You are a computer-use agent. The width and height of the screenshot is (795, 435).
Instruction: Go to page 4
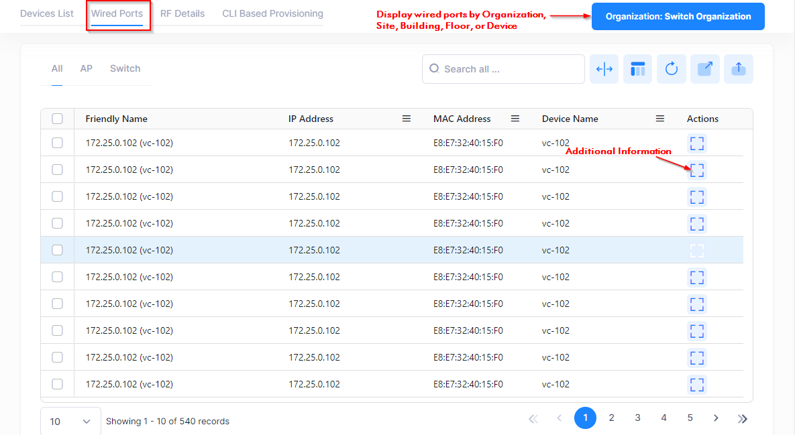(x=664, y=418)
